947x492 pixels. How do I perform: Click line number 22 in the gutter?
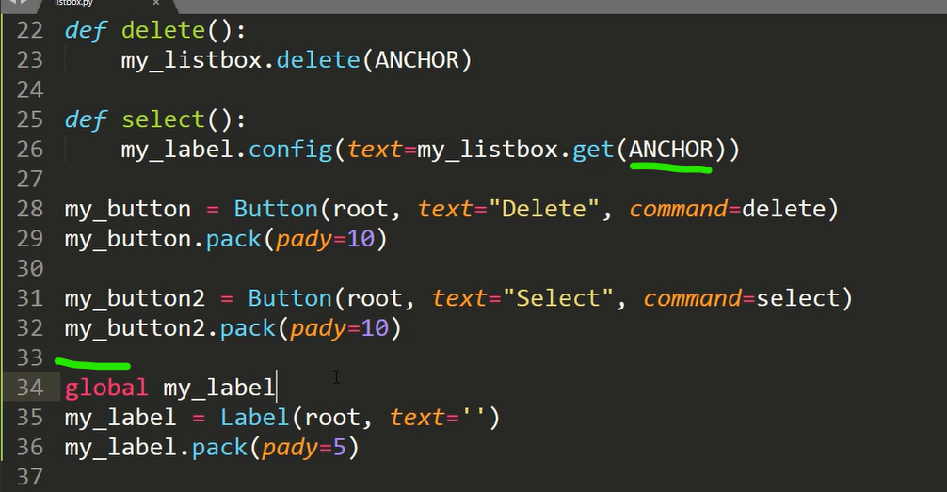[x=30, y=30]
